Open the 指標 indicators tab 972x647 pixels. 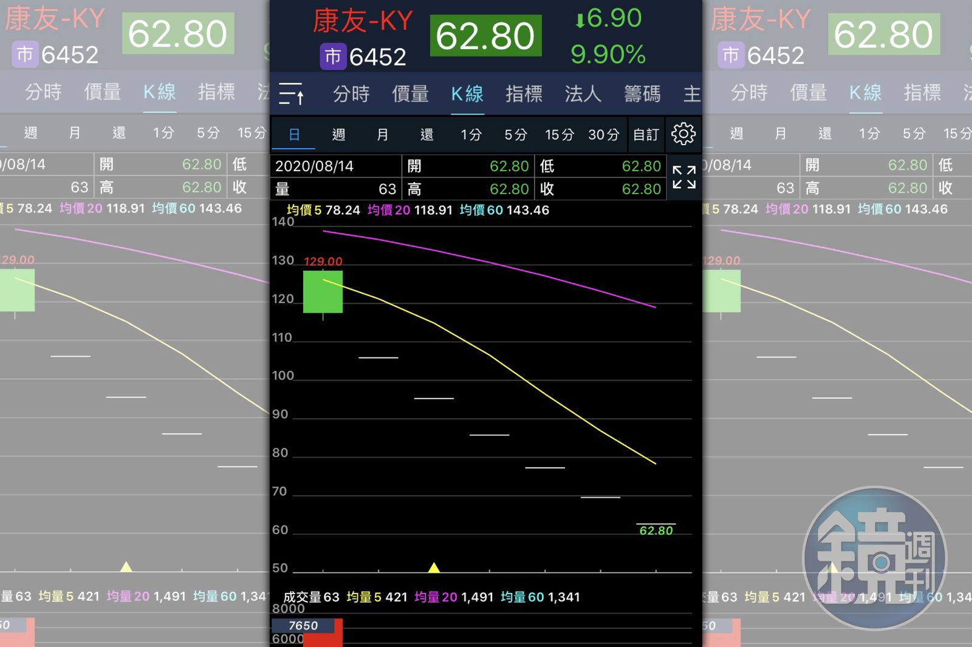click(x=524, y=94)
